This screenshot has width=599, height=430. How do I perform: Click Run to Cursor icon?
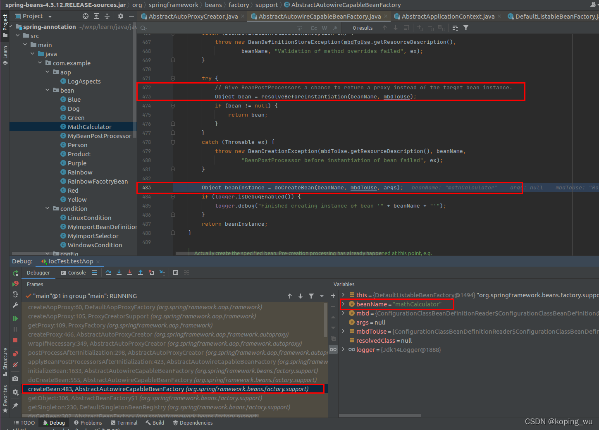[162, 272]
